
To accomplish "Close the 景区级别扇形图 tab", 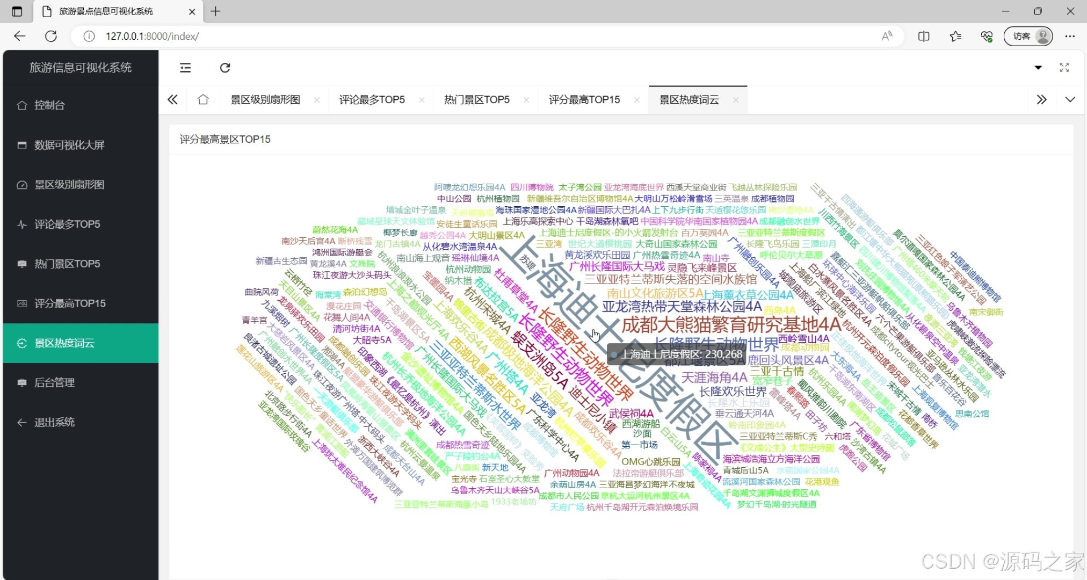I will (317, 100).
